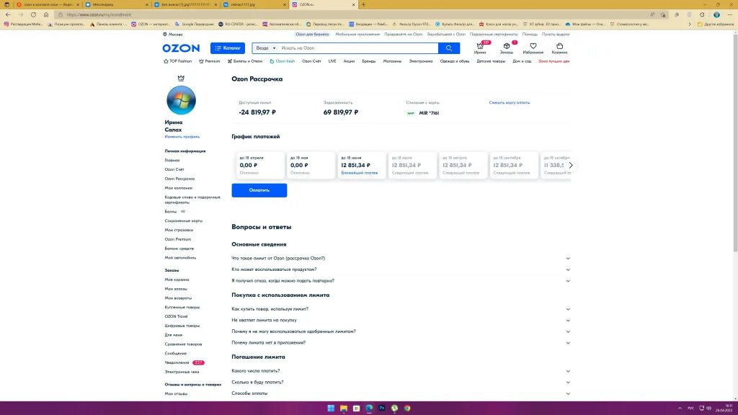This screenshot has width=738, height=415.
Task: Expand Почему лимита нет в приложении
Action: point(401,343)
